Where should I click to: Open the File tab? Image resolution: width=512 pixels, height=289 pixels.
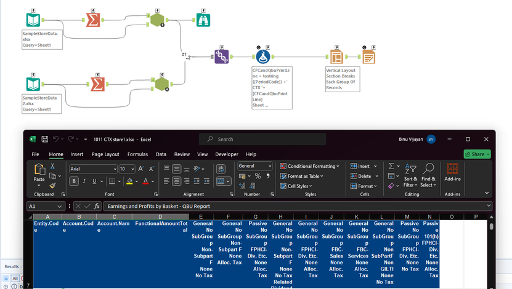(x=35, y=154)
